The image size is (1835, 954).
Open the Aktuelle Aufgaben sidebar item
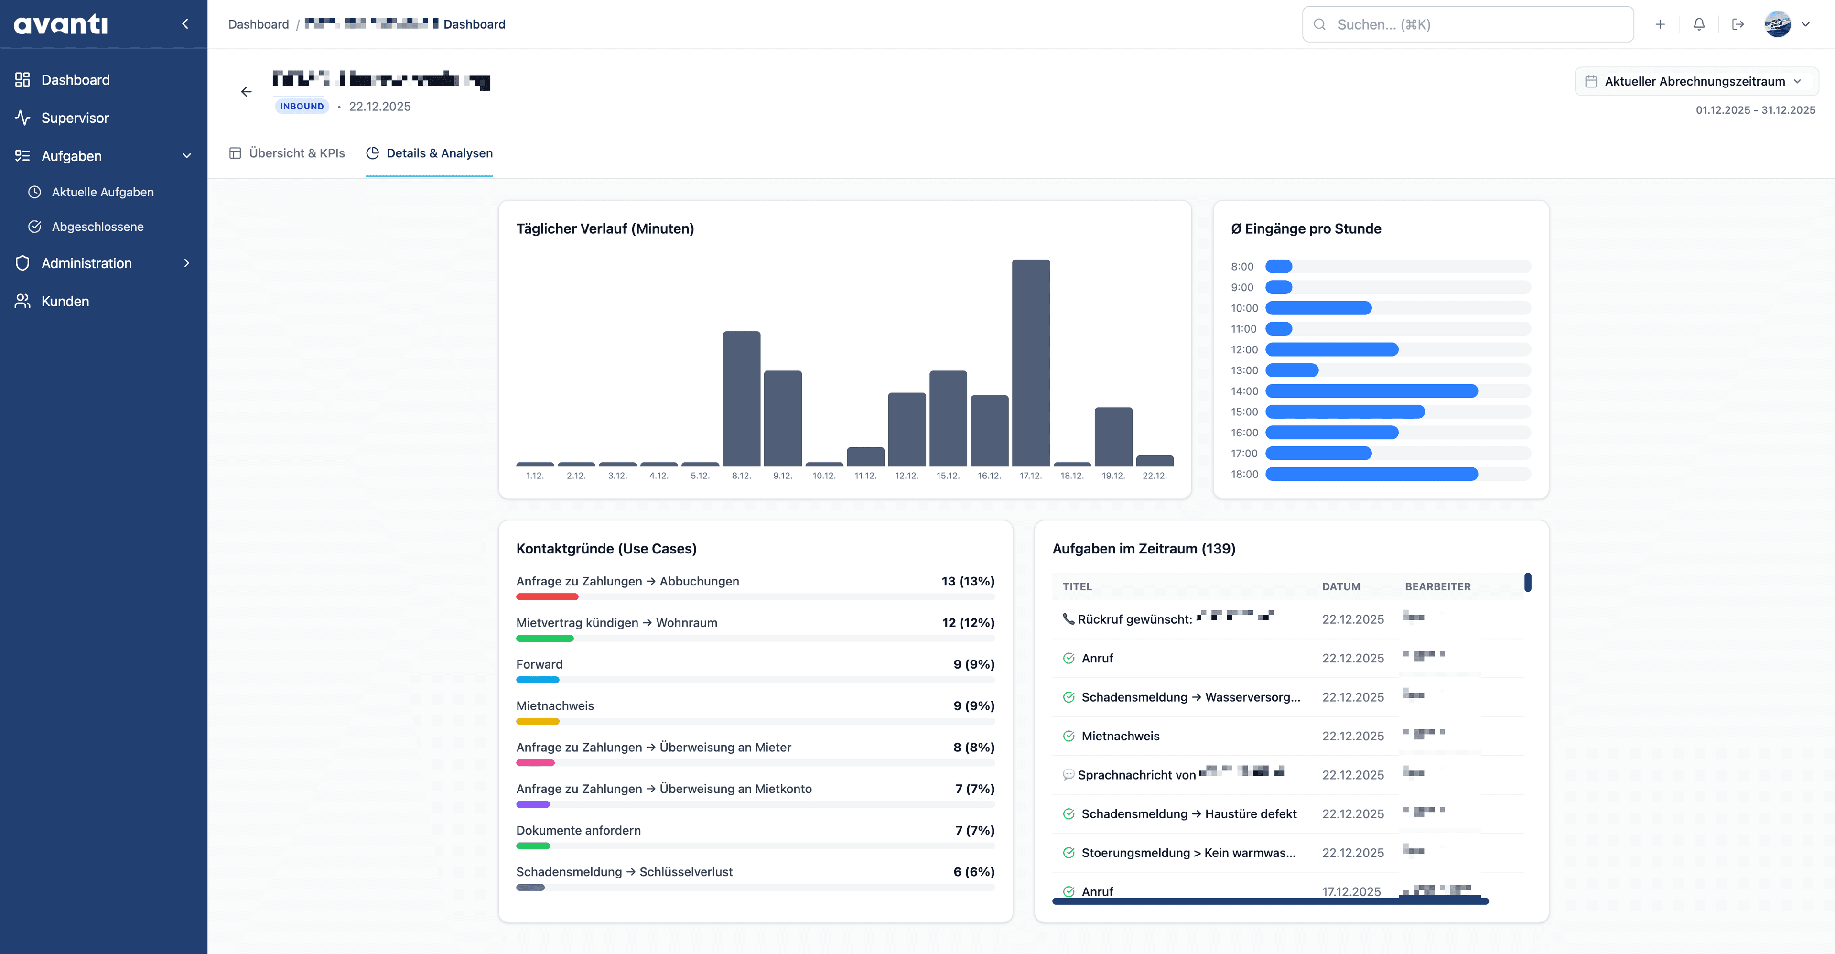pos(103,192)
